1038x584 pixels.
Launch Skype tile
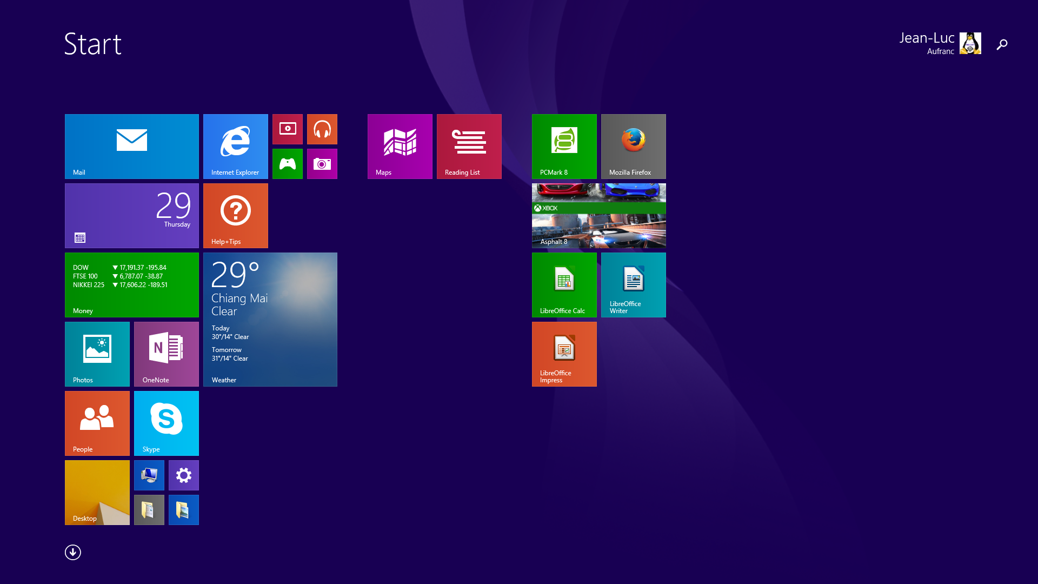tap(167, 423)
